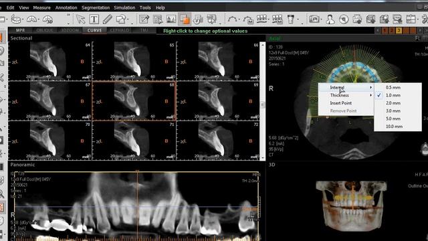
Task: Click the previous layout arrow button
Action: pyautogui.click(x=377, y=31)
